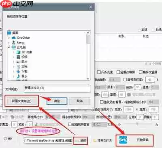Click the blue scissors start-editing icon

[123, 140]
